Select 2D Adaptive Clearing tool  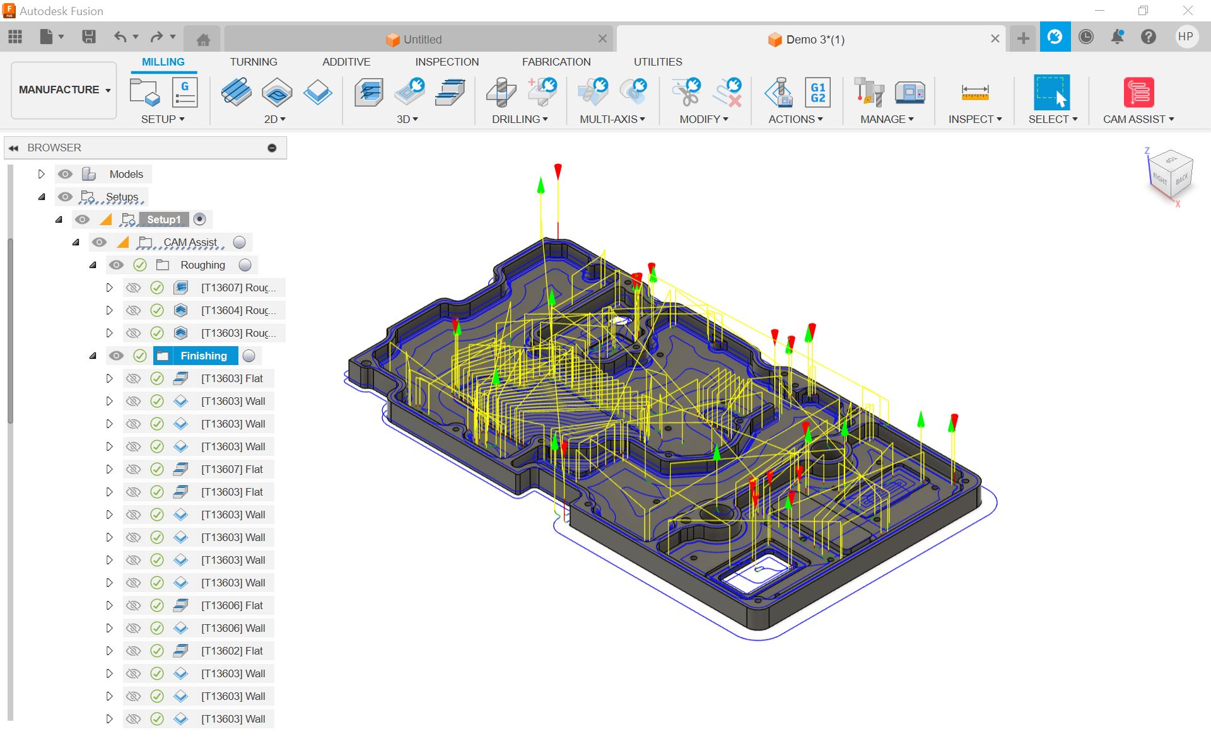[x=236, y=93]
